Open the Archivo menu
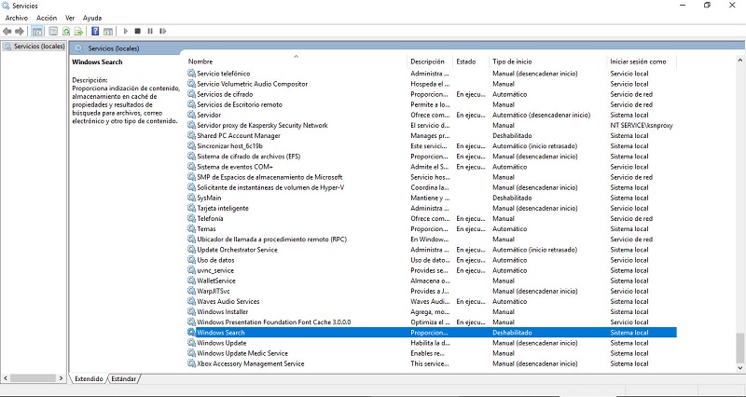Viewport: 746px width, 397px height. [x=17, y=18]
